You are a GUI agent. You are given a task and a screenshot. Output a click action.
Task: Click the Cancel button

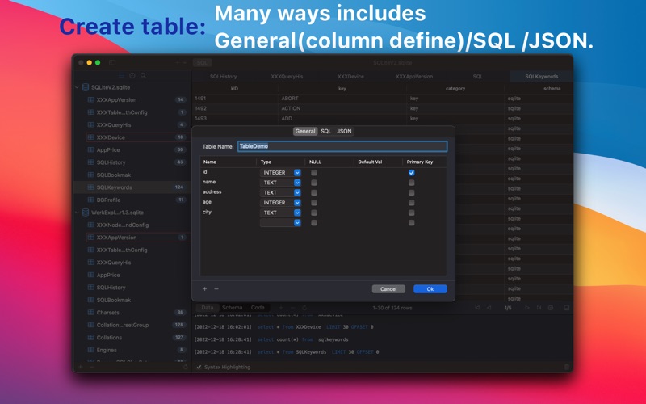coord(388,289)
